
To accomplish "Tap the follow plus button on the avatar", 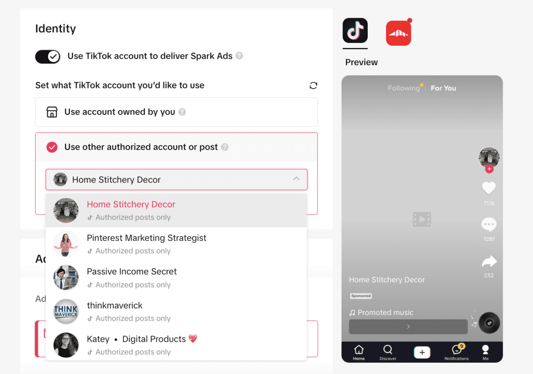I will (489, 169).
